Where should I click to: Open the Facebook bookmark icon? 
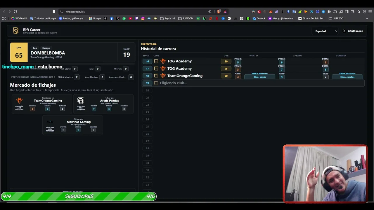point(112,18)
